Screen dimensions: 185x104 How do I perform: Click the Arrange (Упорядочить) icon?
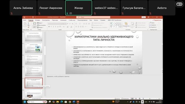click(126, 24)
